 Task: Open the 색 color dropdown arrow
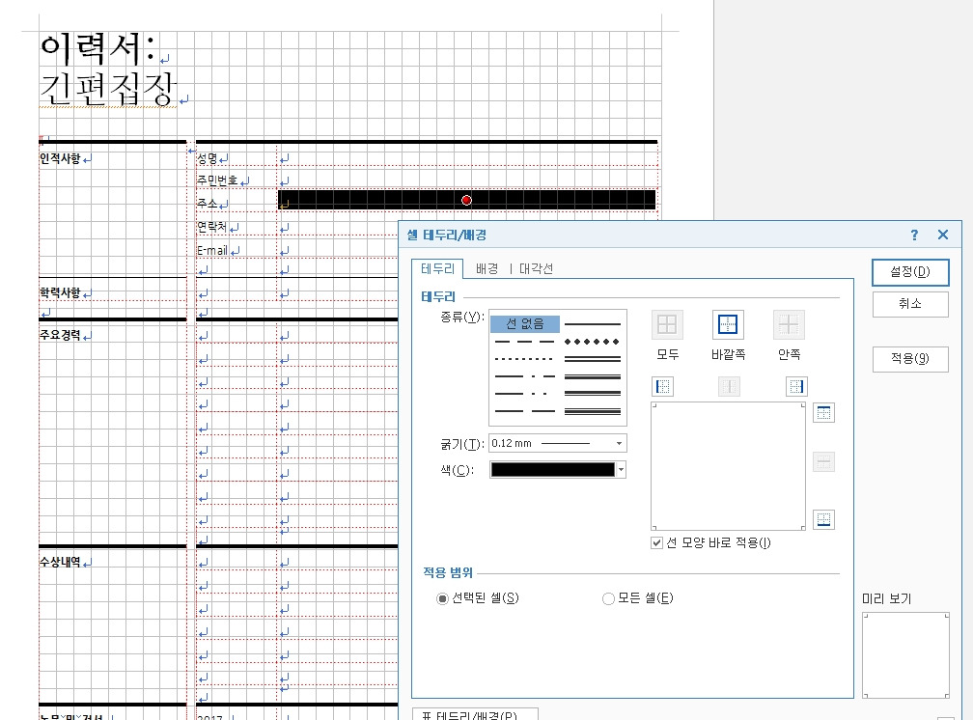pos(621,470)
